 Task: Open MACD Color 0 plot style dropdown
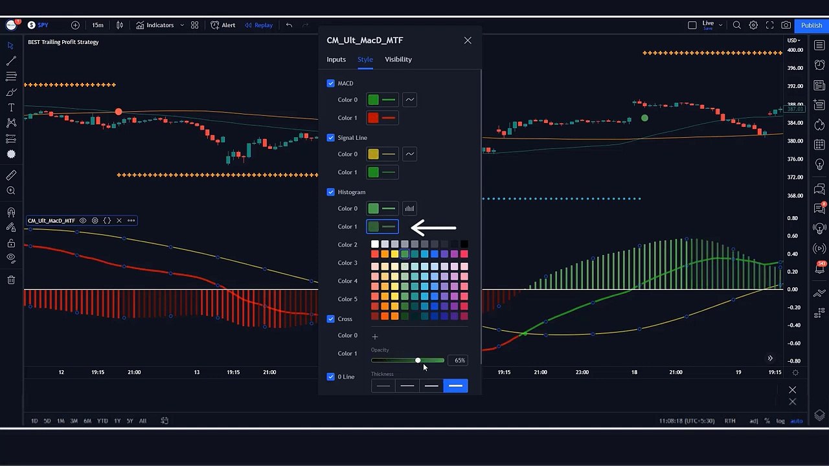(409, 100)
